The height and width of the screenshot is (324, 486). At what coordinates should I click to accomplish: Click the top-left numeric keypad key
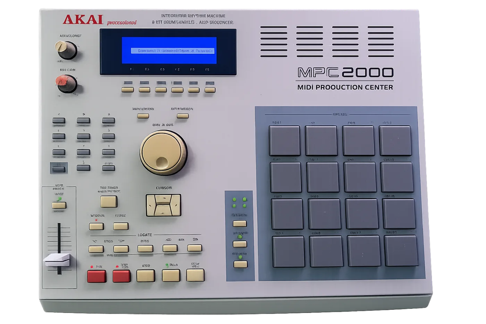tap(59, 121)
